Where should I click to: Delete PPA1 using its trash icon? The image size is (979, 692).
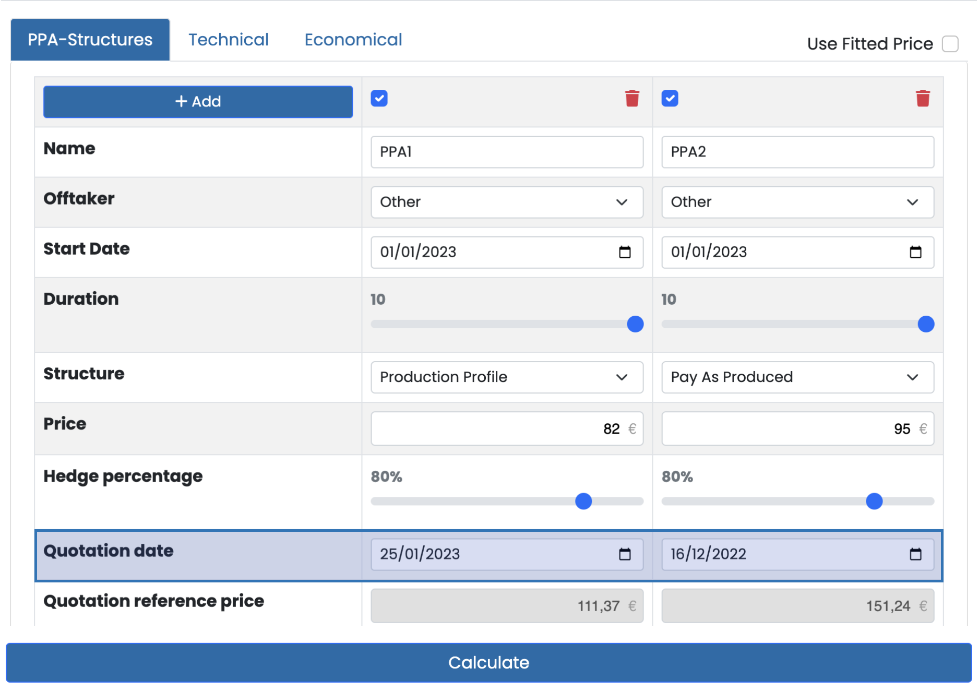click(x=632, y=98)
